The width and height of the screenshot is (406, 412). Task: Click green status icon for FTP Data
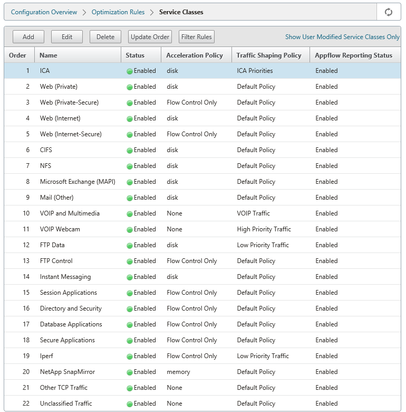click(x=130, y=246)
